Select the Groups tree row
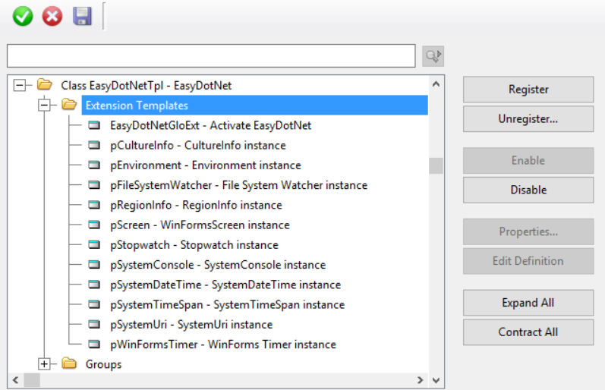Image resolution: width=605 pixels, height=390 pixels. [x=103, y=364]
